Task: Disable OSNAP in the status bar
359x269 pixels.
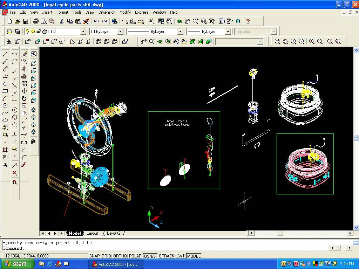Action: 150,256
